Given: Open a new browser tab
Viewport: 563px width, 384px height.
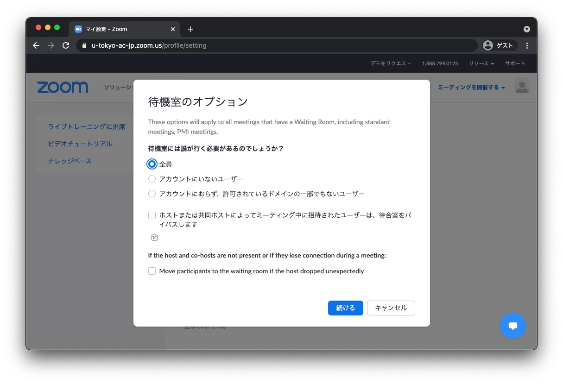Looking at the screenshot, I should click(190, 29).
